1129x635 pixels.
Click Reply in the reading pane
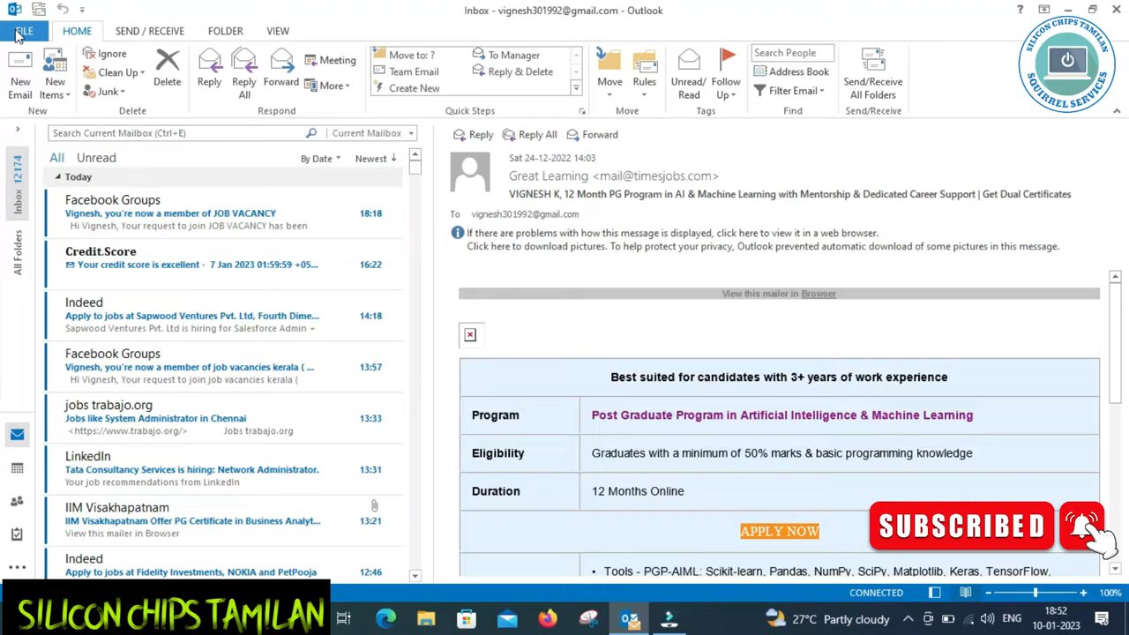pos(473,135)
